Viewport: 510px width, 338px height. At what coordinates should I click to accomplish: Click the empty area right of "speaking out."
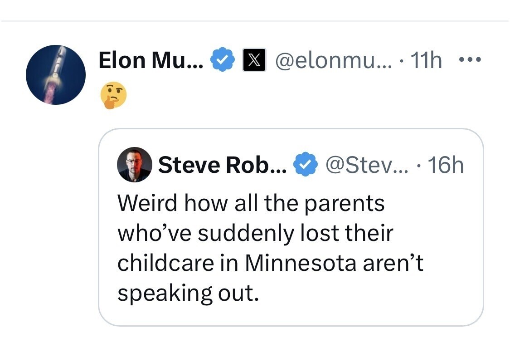click(363, 294)
